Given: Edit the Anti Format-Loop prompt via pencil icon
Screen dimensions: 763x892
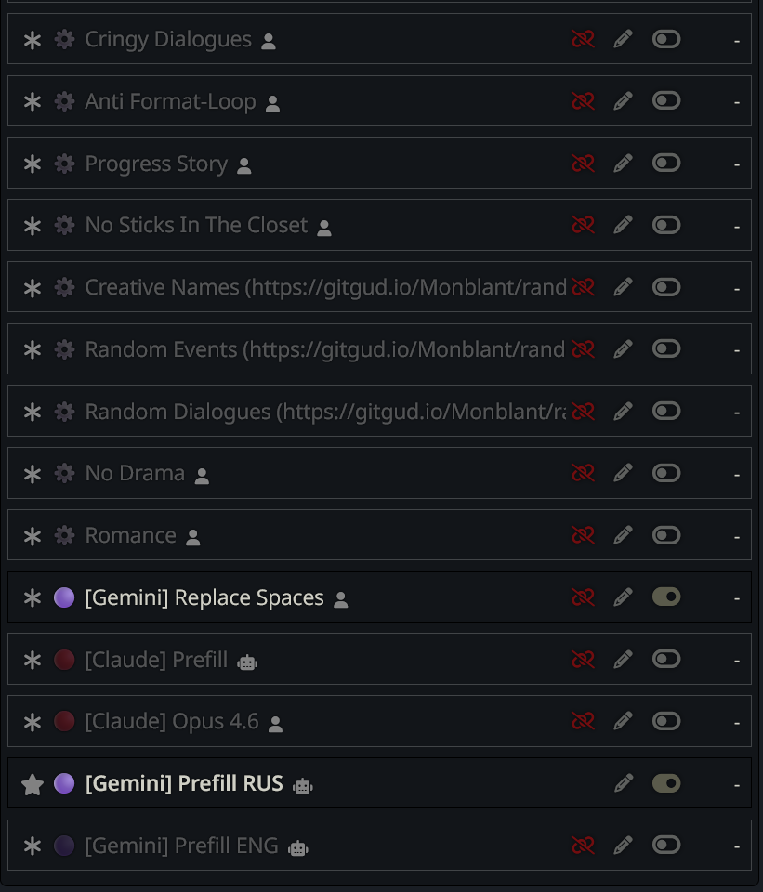Looking at the screenshot, I should pos(624,101).
